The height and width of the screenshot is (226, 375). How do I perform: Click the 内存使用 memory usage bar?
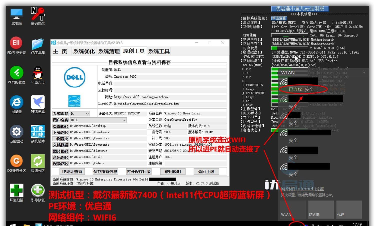pos(289,48)
